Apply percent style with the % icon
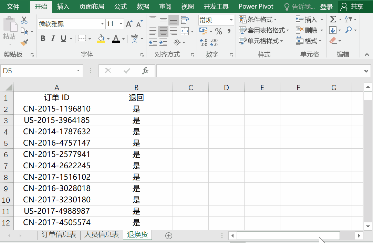This screenshot has height=243, width=373. (218, 31)
